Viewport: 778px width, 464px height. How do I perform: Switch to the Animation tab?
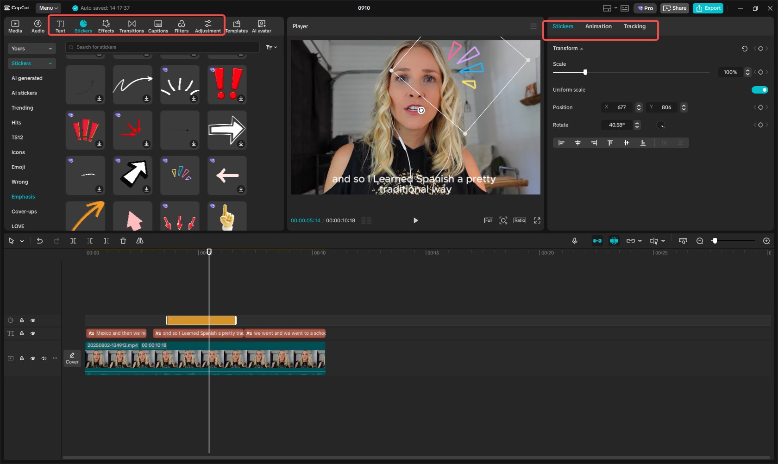pyautogui.click(x=598, y=26)
